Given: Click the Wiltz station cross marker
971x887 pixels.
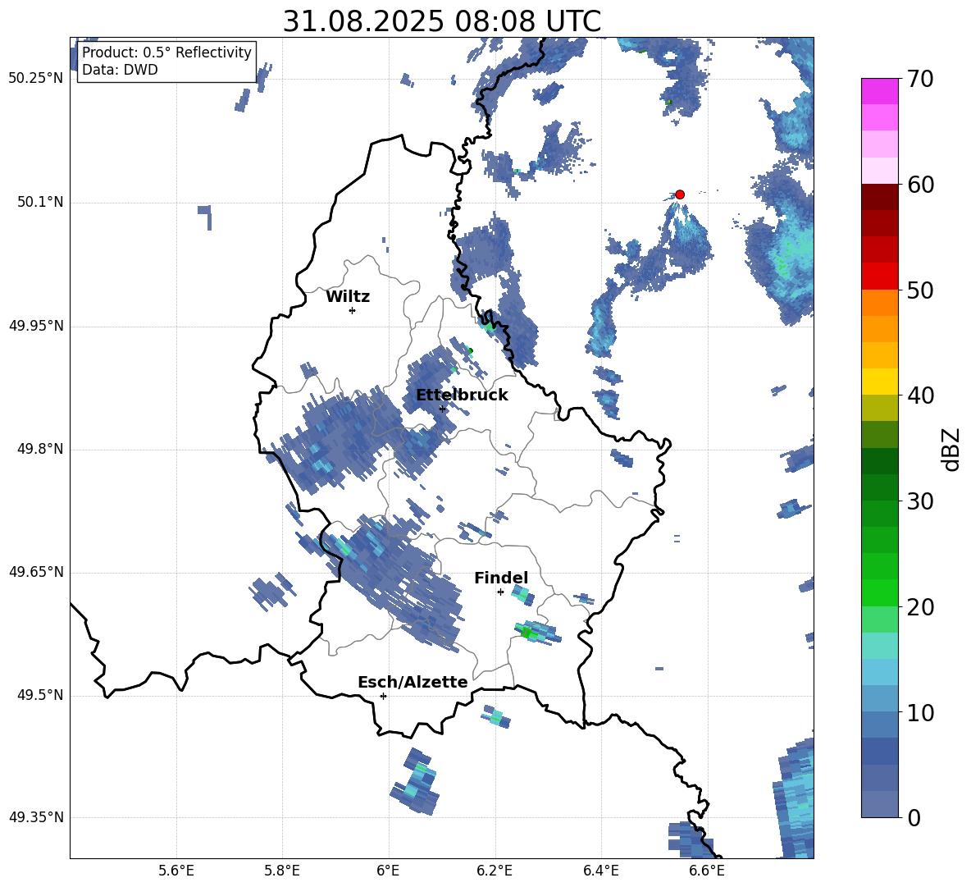Looking at the screenshot, I should (352, 310).
